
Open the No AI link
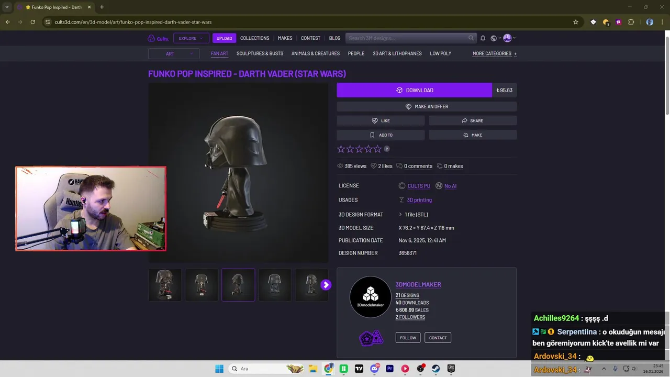(x=450, y=186)
